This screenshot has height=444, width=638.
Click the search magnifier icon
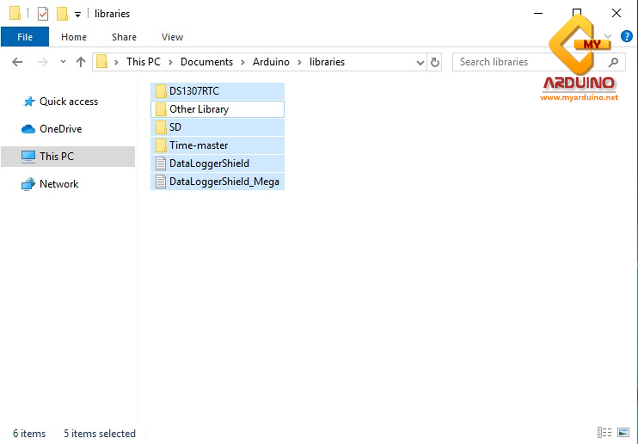tap(613, 62)
